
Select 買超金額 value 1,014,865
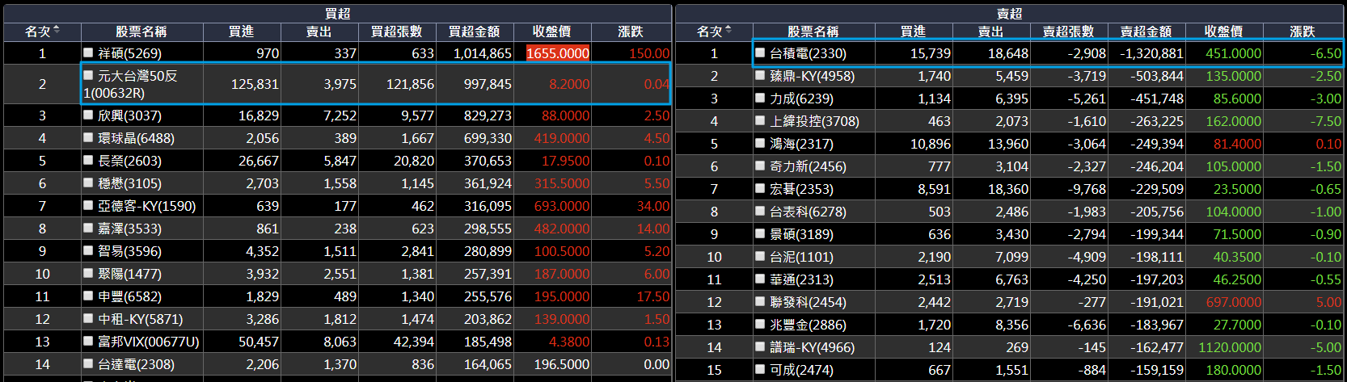(483, 53)
